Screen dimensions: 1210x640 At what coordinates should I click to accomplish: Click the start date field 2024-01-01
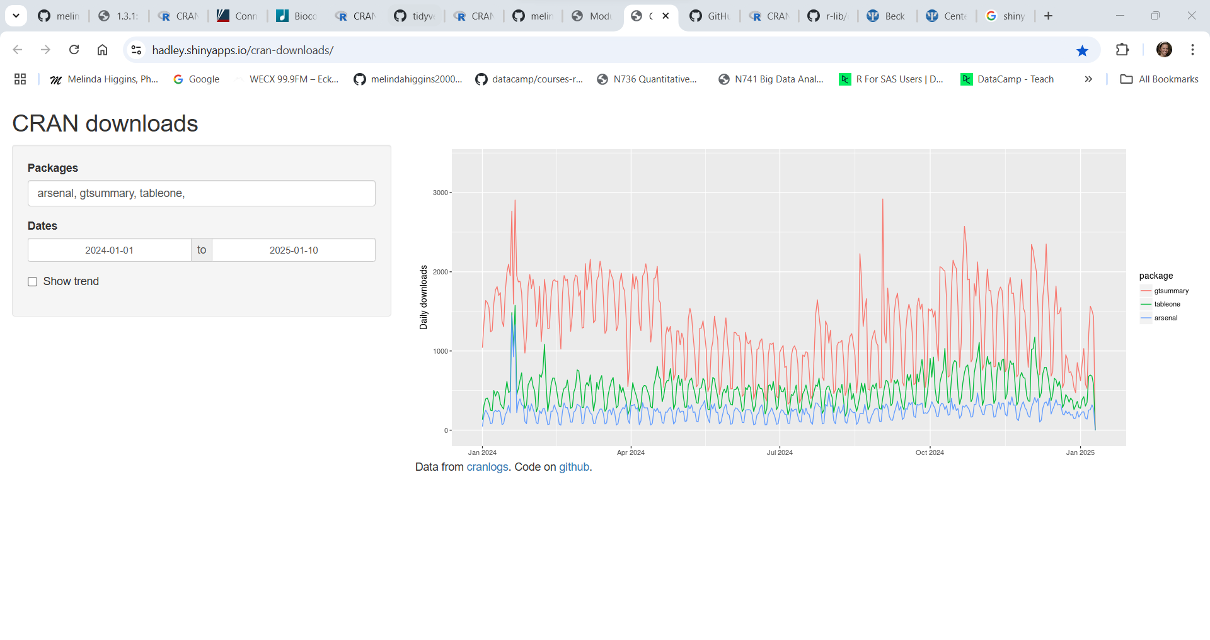coord(110,250)
